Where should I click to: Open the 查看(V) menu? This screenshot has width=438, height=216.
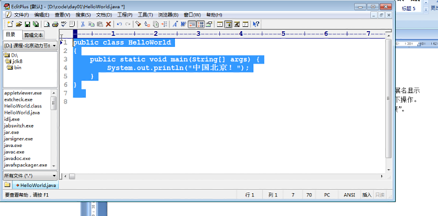(x=62, y=15)
